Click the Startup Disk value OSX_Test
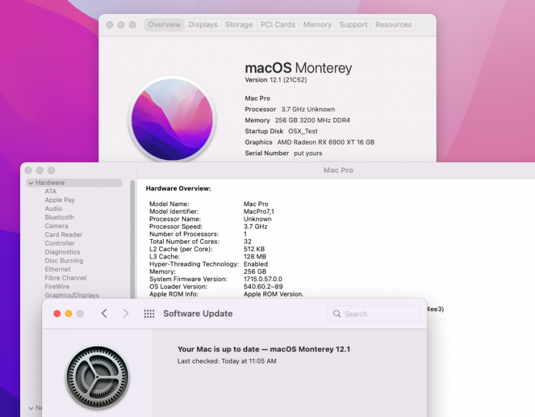Image resolution: width=535 pixels, height=417 pixels. pos(303,131)
